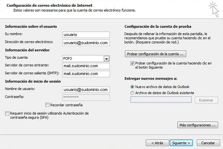Edit the Servidor de correo entrante field
Viewport: 223px width, 149px height.
point(86,66)
